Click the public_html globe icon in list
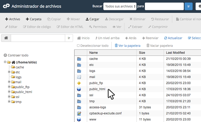201x122 pixels. (79, 89)
